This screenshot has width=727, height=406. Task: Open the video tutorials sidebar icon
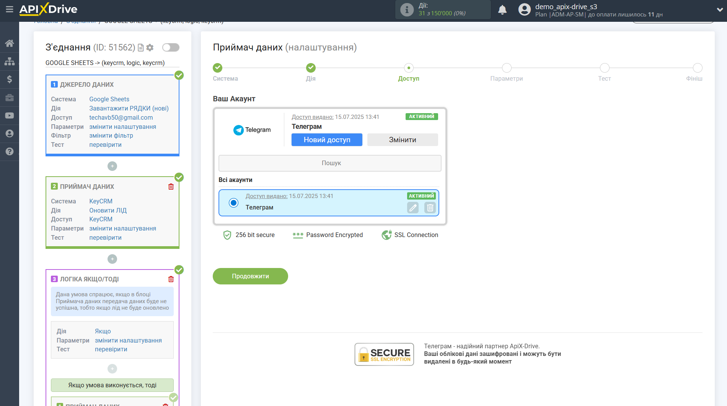pyautogui.click(x=10, y=115)
